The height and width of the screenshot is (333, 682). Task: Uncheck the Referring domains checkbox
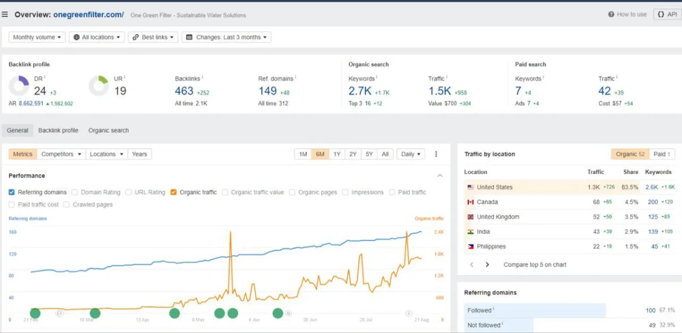(x=12, y=192)
